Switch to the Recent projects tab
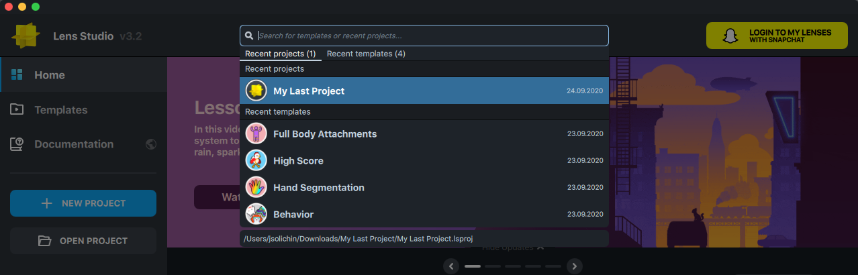This screenshot has height=275, width=858. 280,54
